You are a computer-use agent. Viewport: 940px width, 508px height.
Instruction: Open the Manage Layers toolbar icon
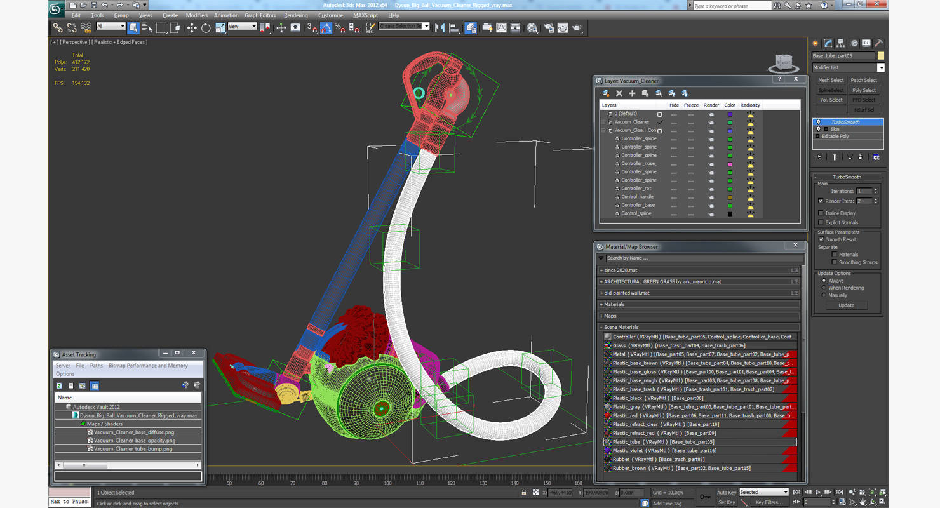(x=471, y=28)
